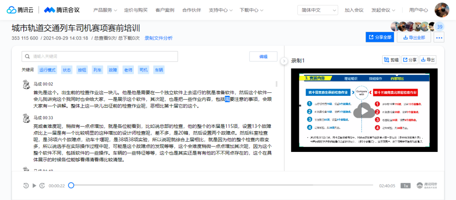Open the 支持中心 dropdown menu

221,10
